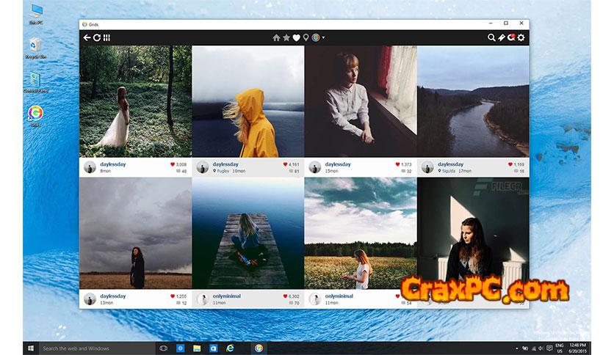Open the location pin icon in toolbar

tap(306, 38)
